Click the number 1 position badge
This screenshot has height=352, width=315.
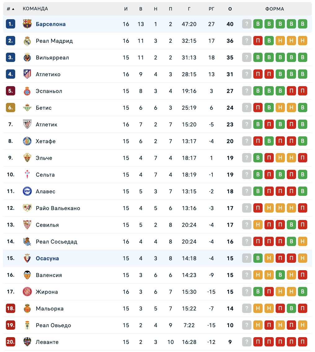(x=11, y=24)
